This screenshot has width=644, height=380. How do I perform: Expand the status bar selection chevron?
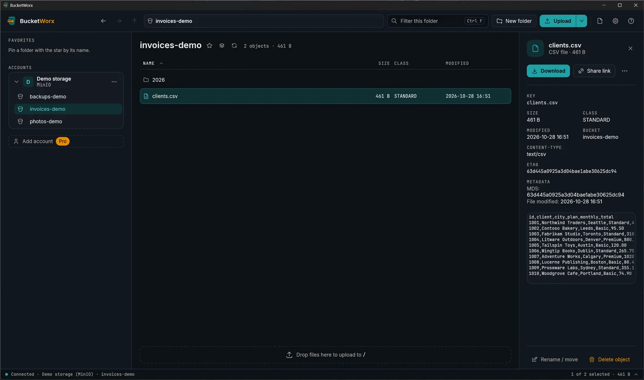pos(636,374)
